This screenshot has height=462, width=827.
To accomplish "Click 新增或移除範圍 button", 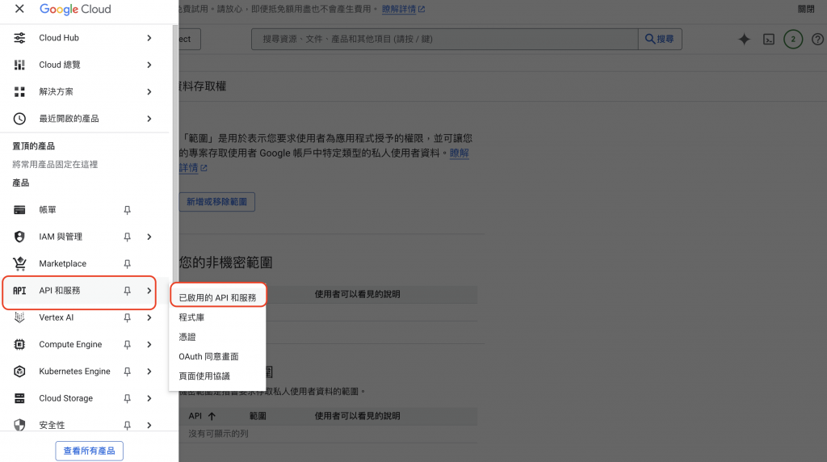I will pos(216,202).
